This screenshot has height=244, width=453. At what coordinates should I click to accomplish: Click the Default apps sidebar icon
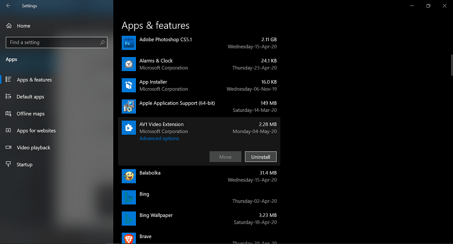coord(8,96)
